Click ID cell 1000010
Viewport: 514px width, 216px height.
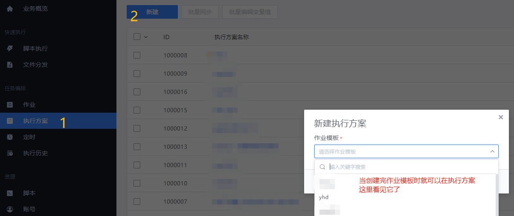pyautogui.click(x=175, y=183)
